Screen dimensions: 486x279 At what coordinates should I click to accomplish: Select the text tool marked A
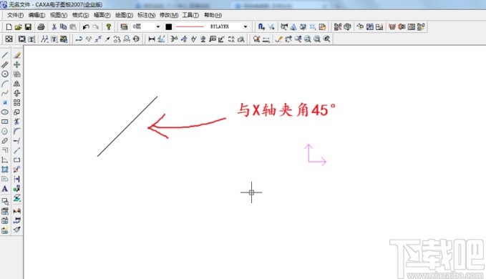[5, 189]
